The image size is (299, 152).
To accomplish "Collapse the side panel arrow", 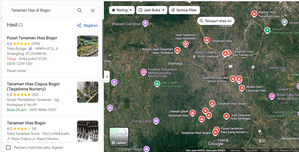I will pyautogui.click(x=107, y=77).
